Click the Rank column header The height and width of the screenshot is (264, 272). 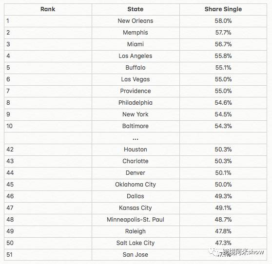[x=48, y=9]
